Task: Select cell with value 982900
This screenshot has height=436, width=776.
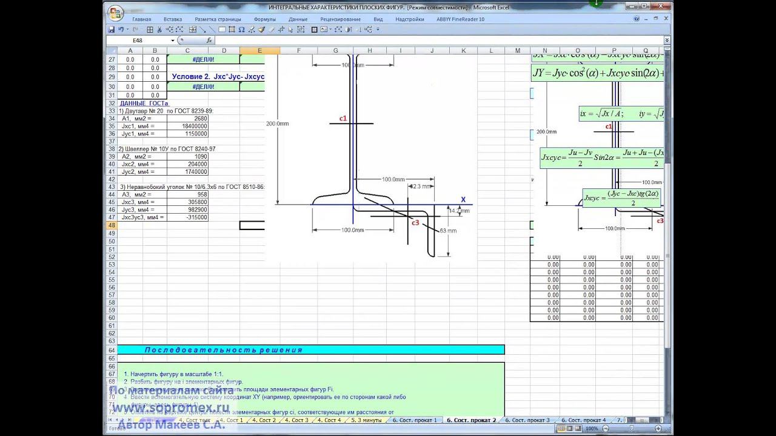Action: coord(187,210)
